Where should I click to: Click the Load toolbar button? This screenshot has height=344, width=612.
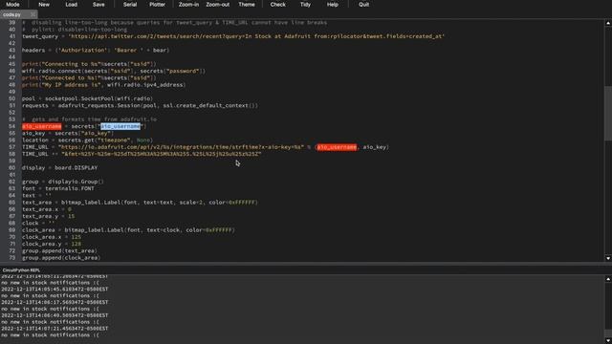pyautogui.click(x=71, y=5)
